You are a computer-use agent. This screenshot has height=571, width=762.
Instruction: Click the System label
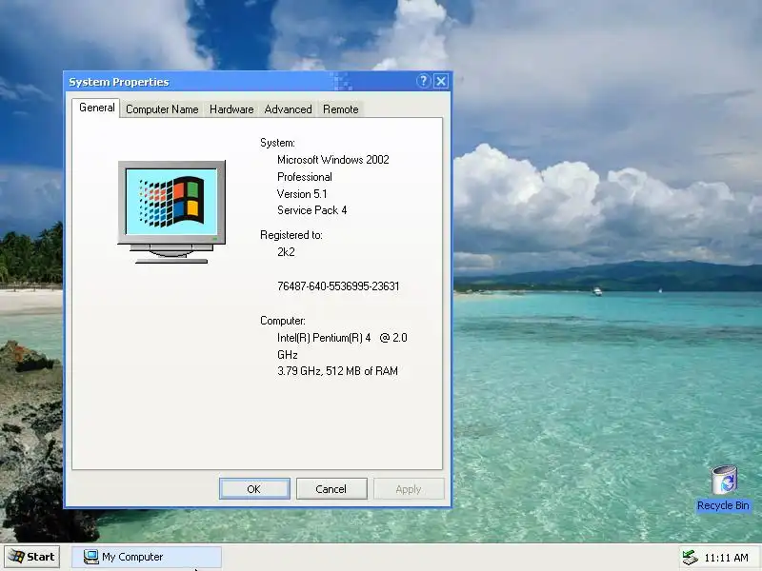[x=277, y=143]
